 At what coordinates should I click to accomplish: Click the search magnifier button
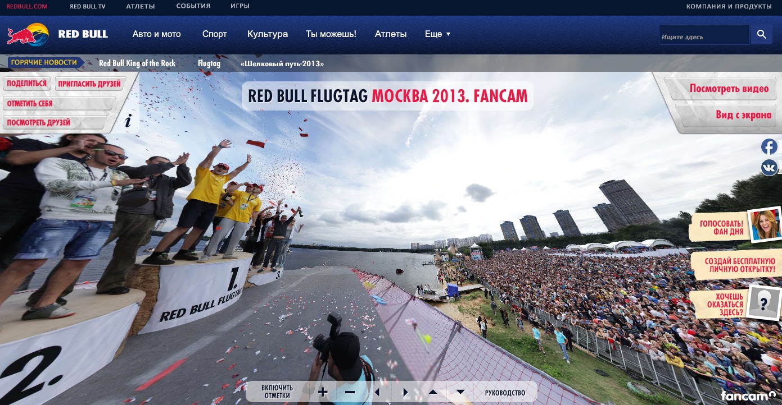(x=761, y=34)
